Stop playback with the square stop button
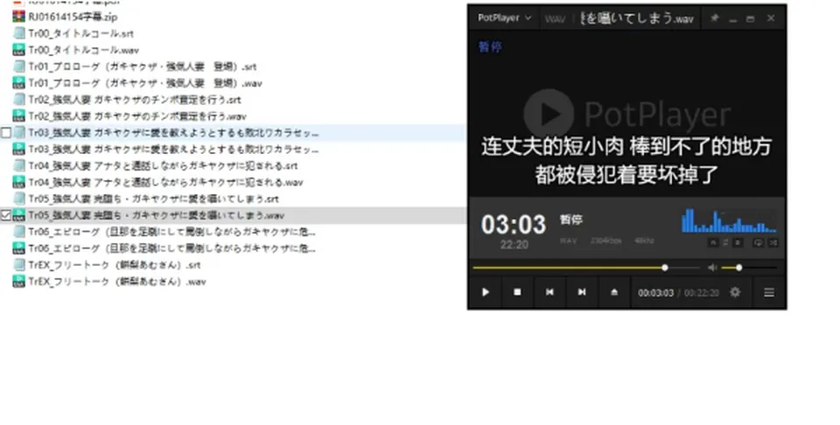The height and width of the screenshot is (425, 840). point(517,292)
